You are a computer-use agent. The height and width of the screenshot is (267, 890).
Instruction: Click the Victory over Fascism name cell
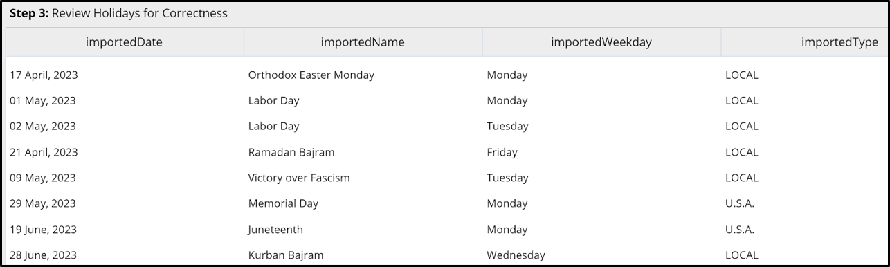pos(299,178)
